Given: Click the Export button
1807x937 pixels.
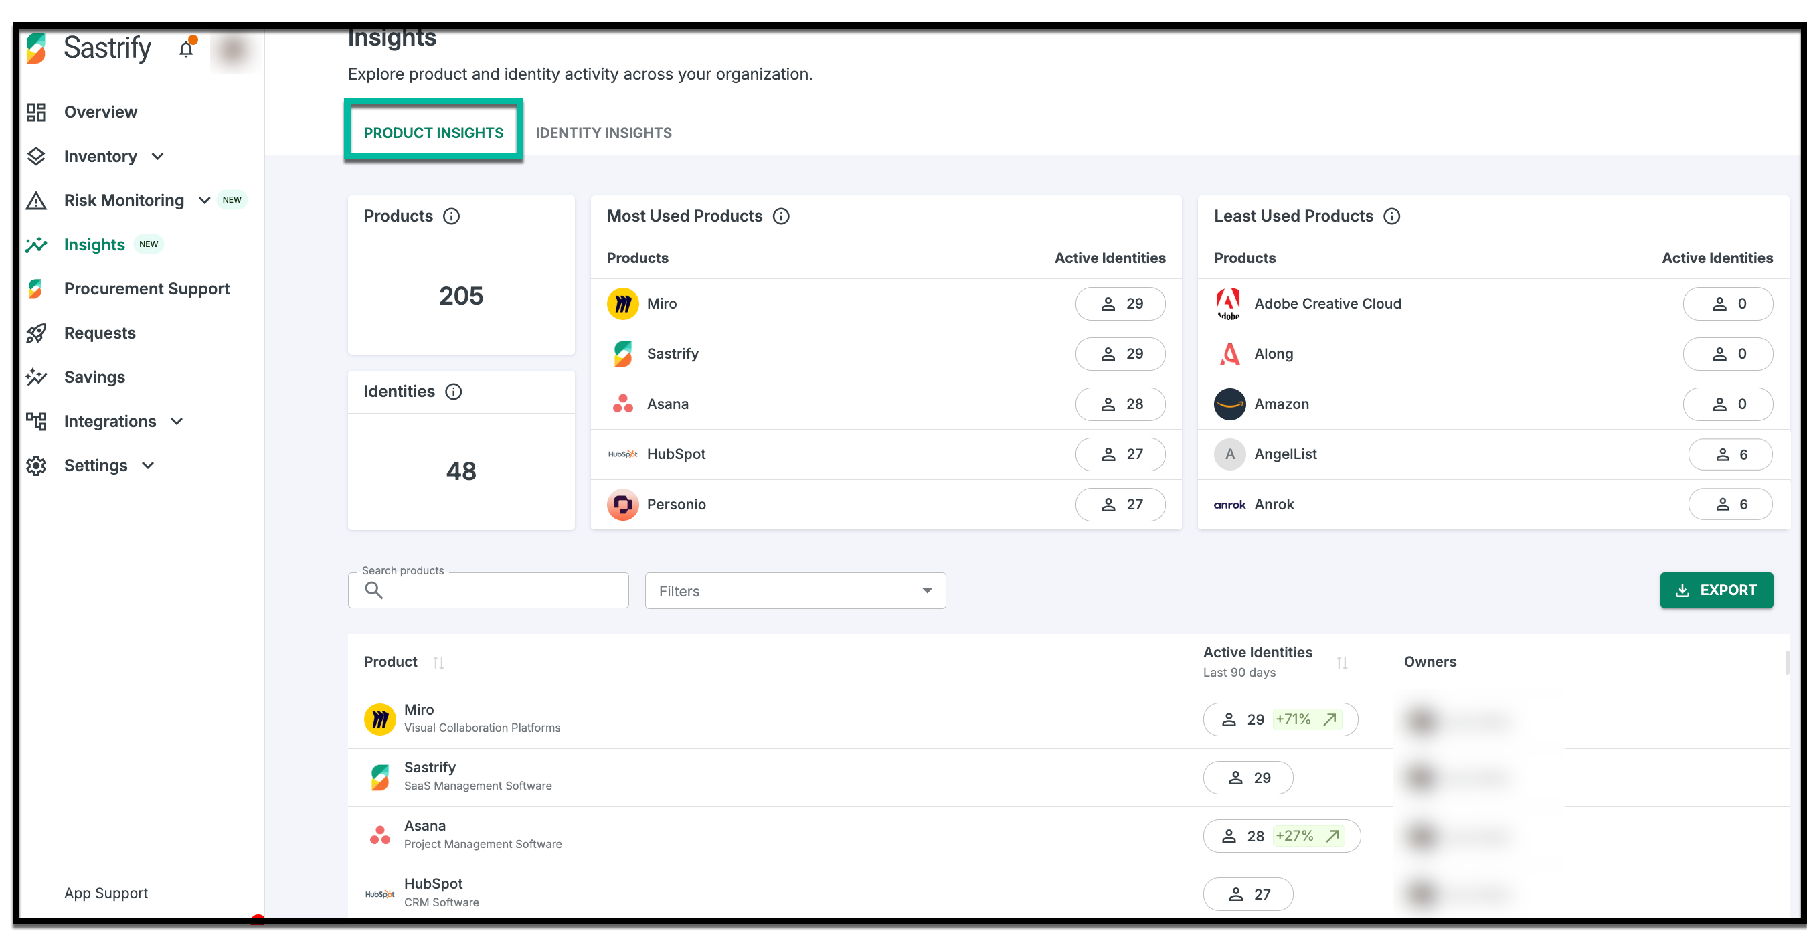Looking at the screenshot, I should [1715, 590].
